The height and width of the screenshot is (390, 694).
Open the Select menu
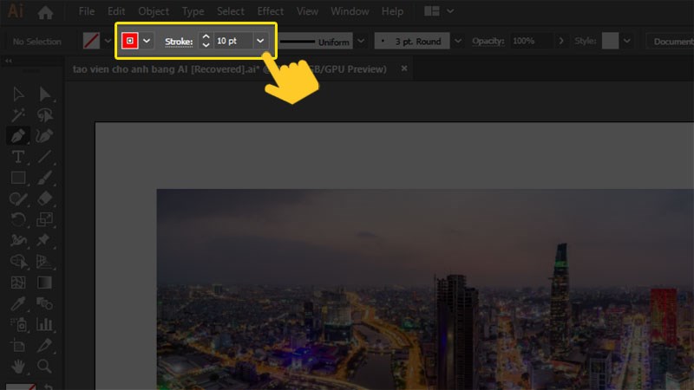(230, 11)
